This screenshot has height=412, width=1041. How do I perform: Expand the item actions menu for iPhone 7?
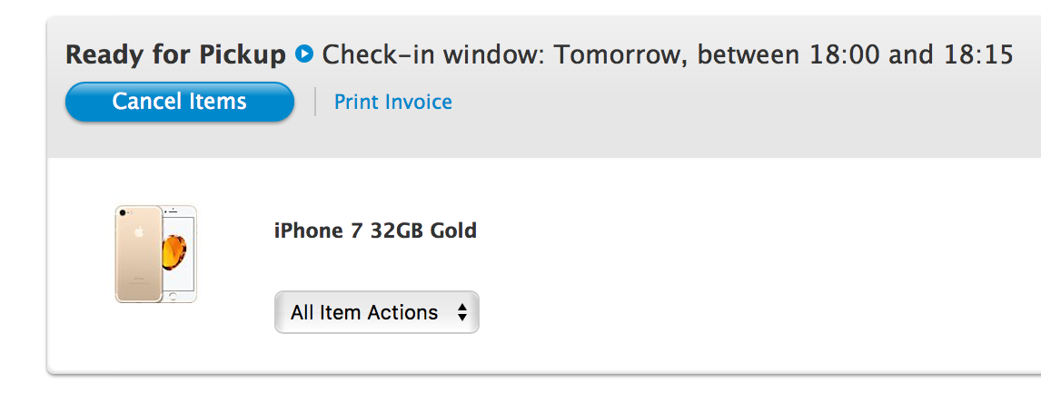click(376, 312)
